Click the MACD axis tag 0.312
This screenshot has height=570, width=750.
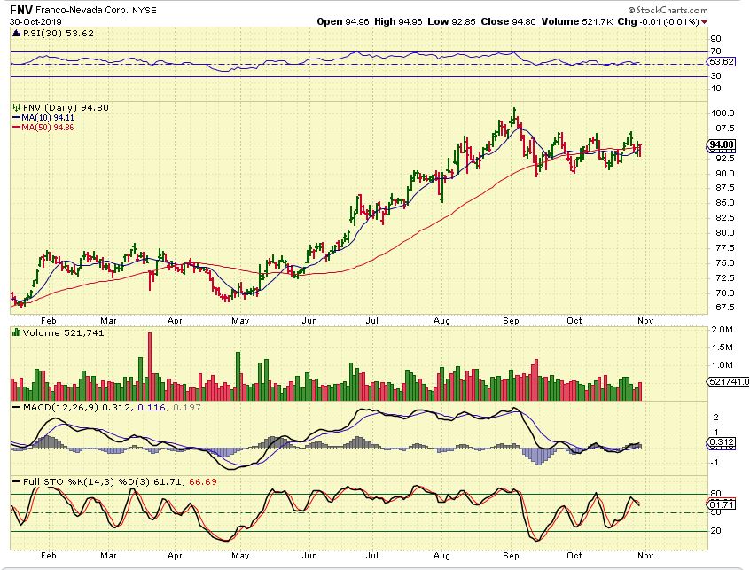coord(722,443)
